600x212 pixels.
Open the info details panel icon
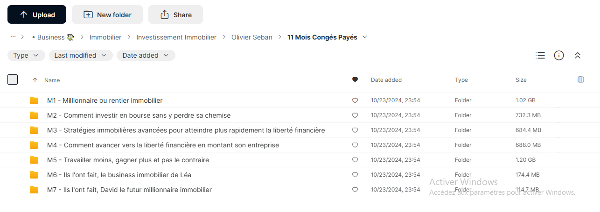tap(559, 55)
